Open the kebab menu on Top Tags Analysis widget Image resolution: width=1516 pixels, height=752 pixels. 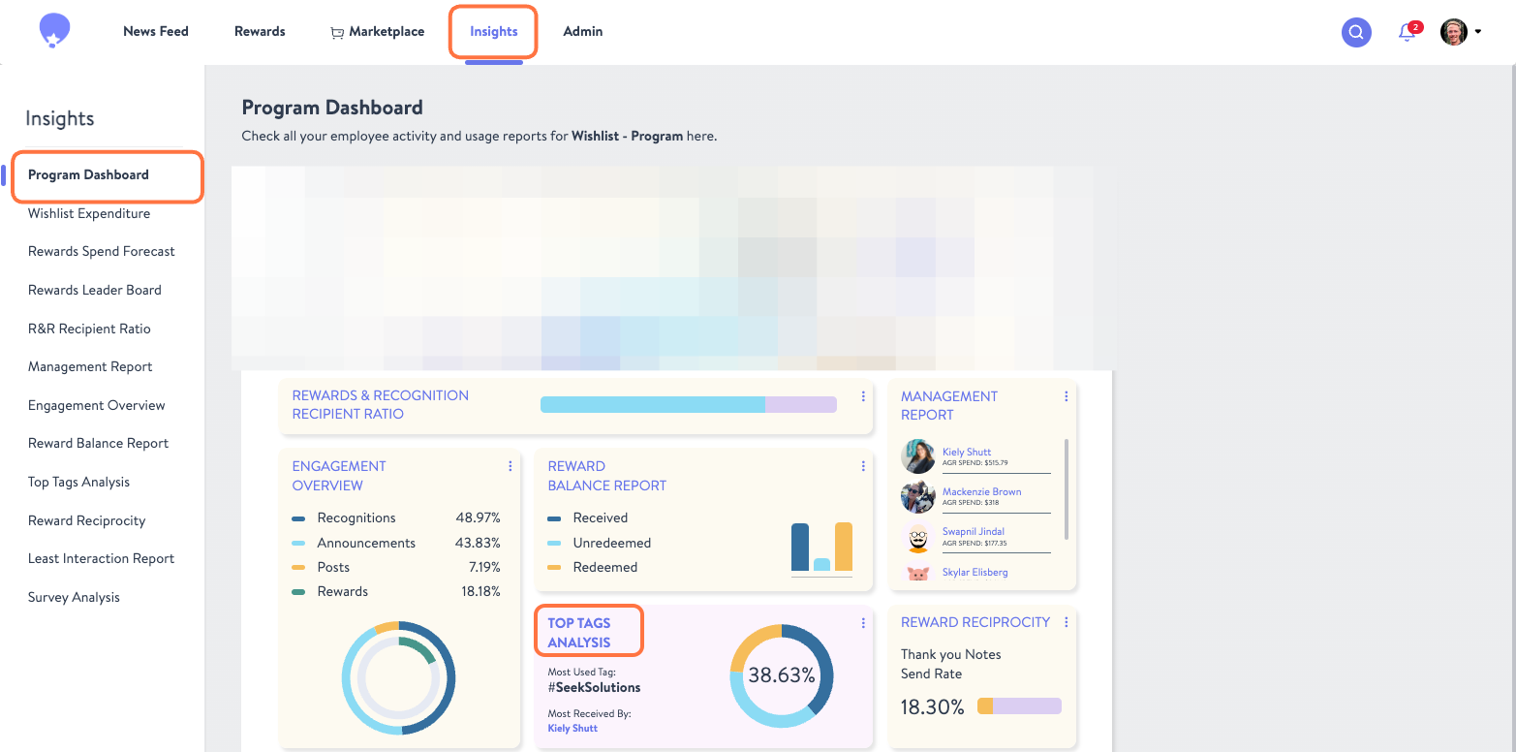coord(863,624)
